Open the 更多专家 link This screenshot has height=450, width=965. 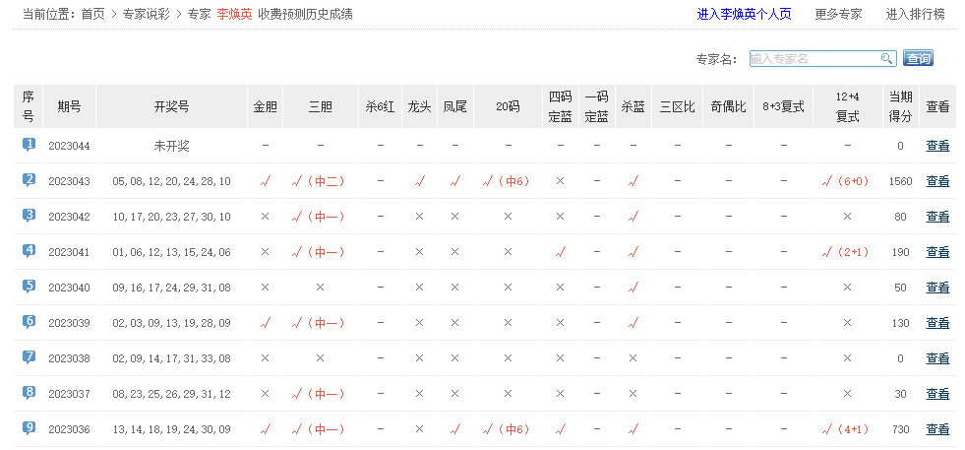(x=838, y=14)
